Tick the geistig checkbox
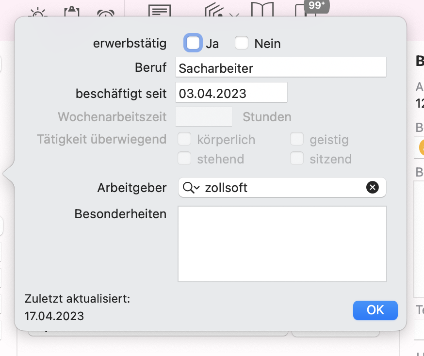424x356 pixels. [297, 139]
